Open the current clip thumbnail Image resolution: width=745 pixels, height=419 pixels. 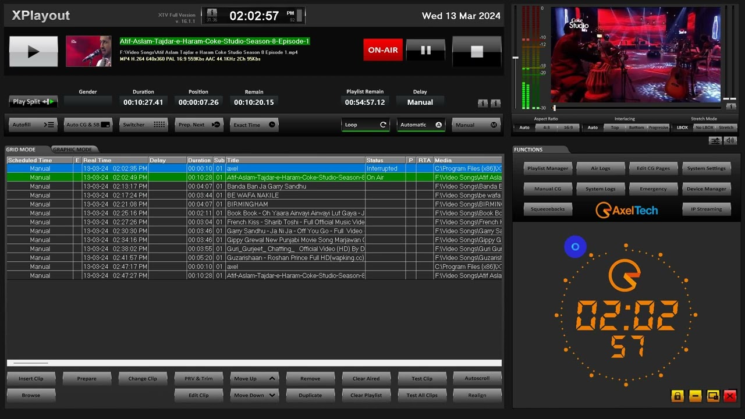click(x=88, y=51)
